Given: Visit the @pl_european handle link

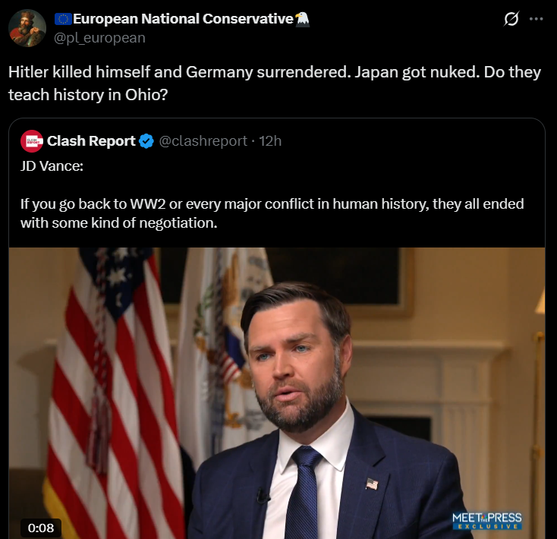Looking at the screenshot, I should pyautogui.click(x=99, y=38).
